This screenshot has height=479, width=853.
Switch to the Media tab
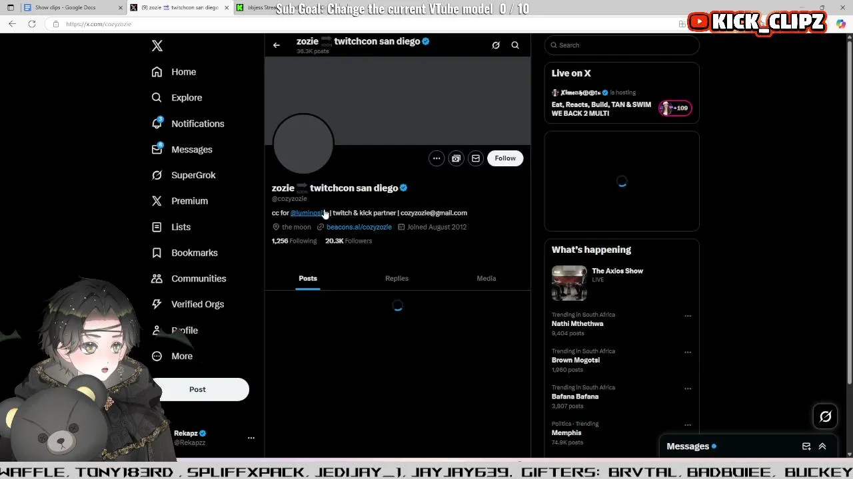pos(486,278)
